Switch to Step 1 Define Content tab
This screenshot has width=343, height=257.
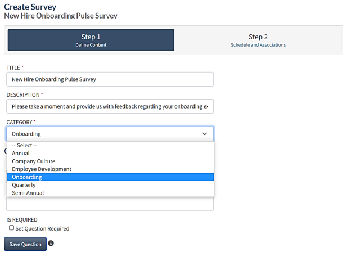(91, 40)
